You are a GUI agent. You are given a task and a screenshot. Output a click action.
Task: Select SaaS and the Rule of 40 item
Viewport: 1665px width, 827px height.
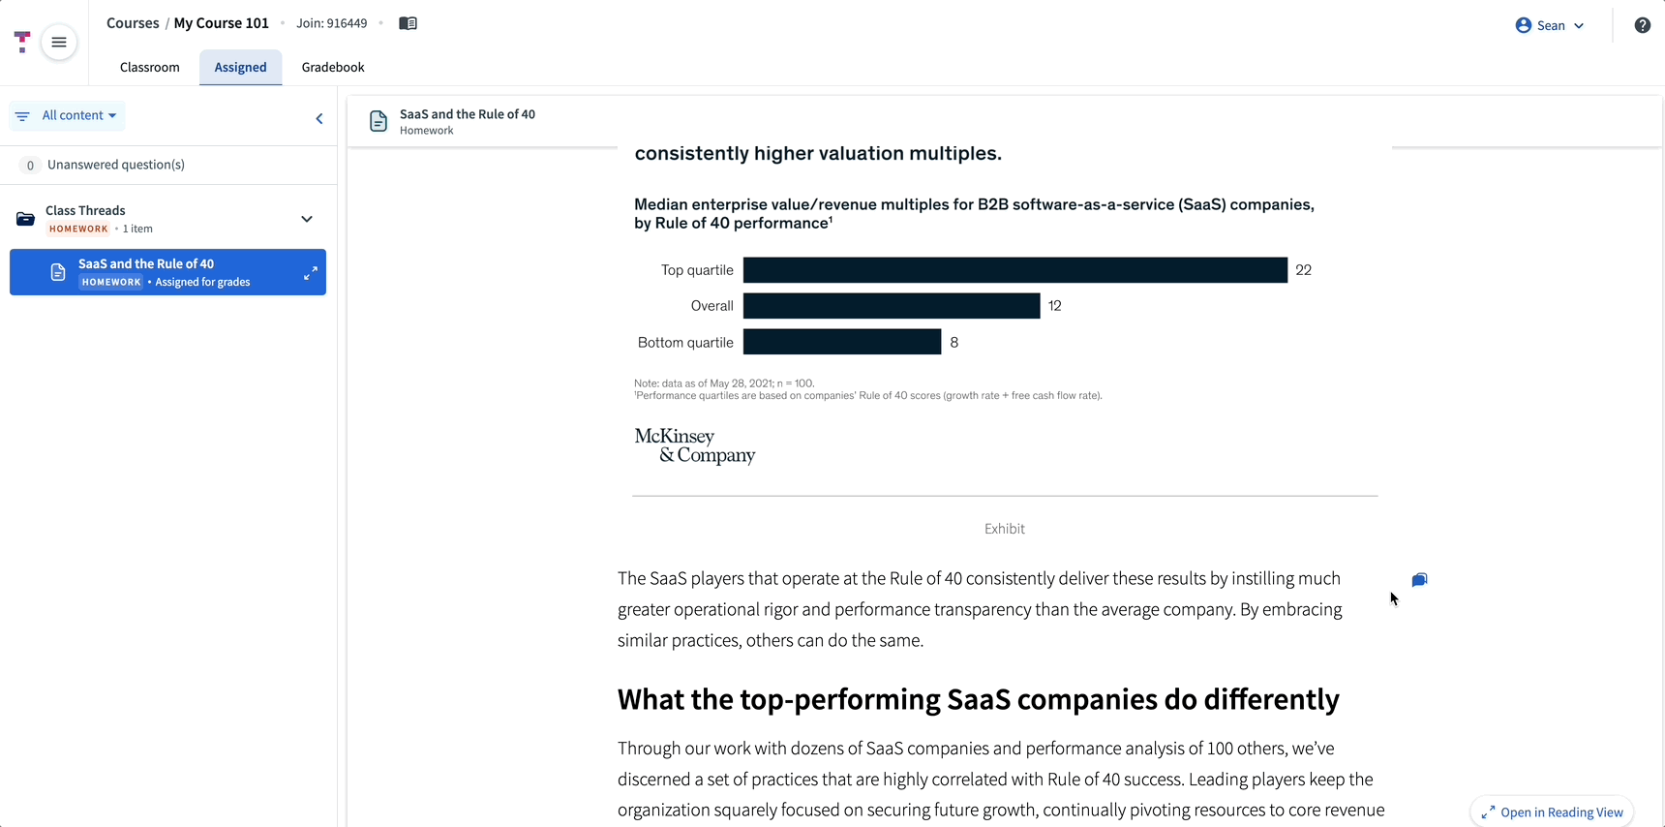pyautogui.click(x=167, y=272)
